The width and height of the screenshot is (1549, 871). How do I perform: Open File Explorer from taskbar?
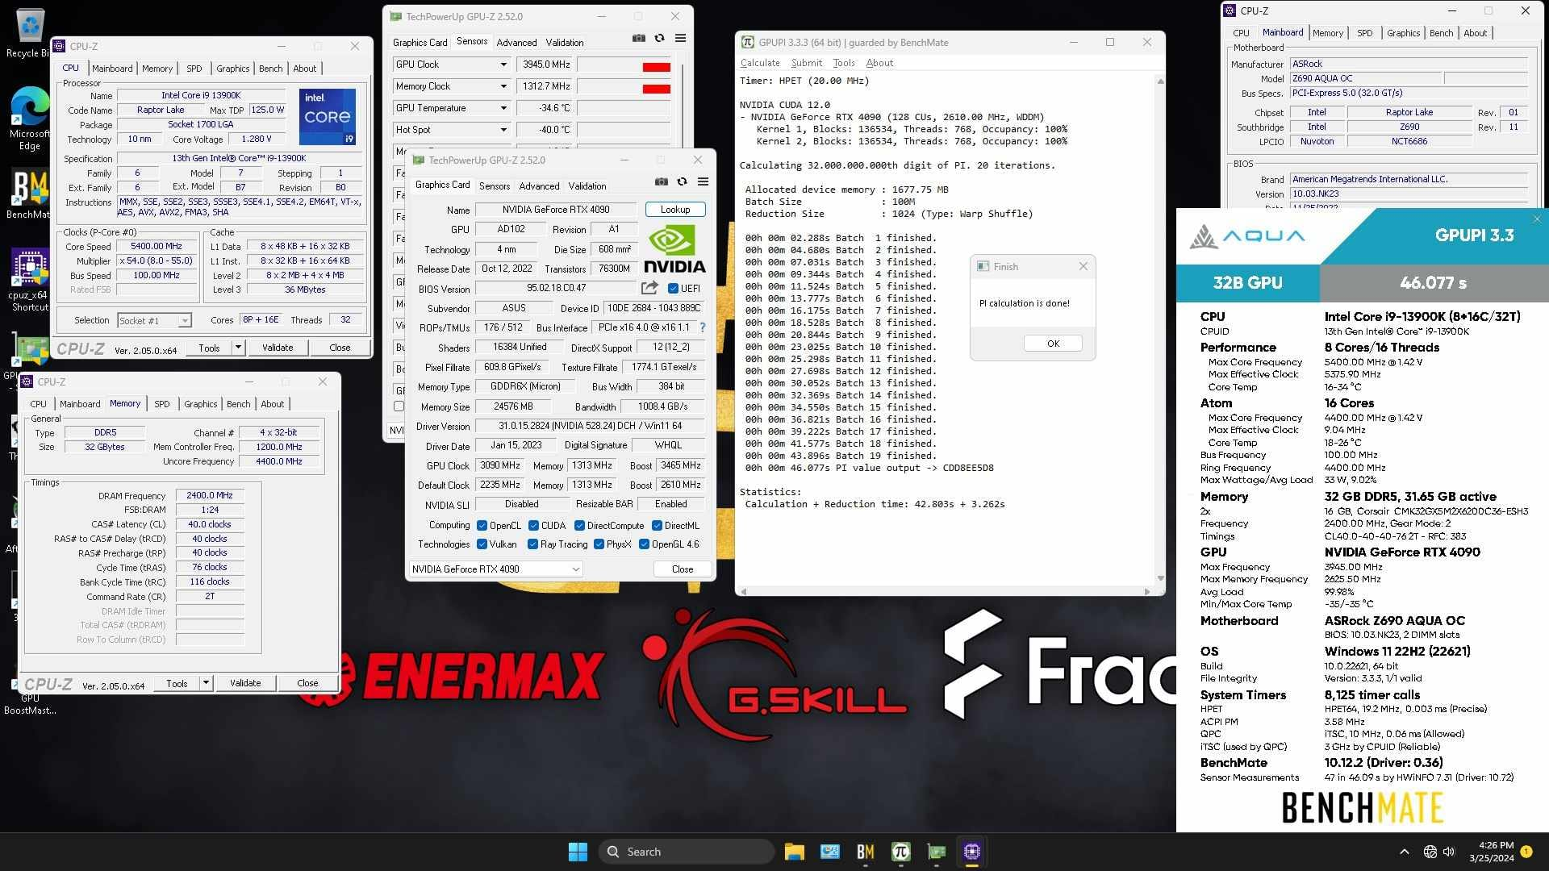click(794, 852)
